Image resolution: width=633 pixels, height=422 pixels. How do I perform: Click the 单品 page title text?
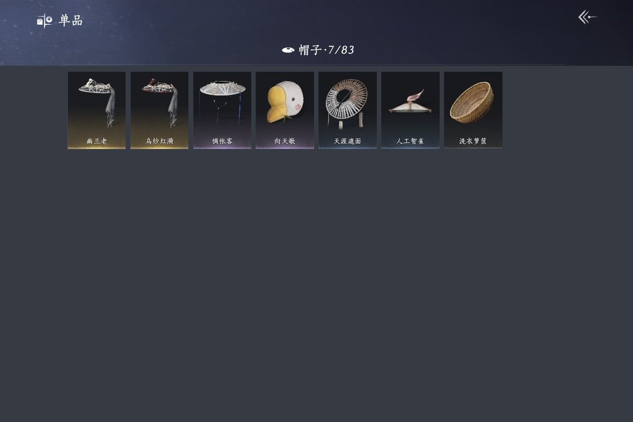(71, 21)
